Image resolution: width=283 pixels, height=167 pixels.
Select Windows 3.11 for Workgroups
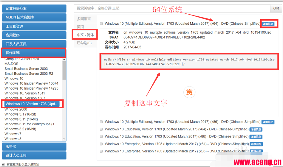click(31, 124)
